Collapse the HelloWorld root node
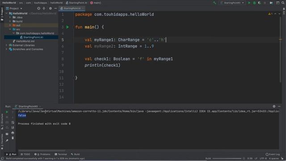 [x=7, y=13]
